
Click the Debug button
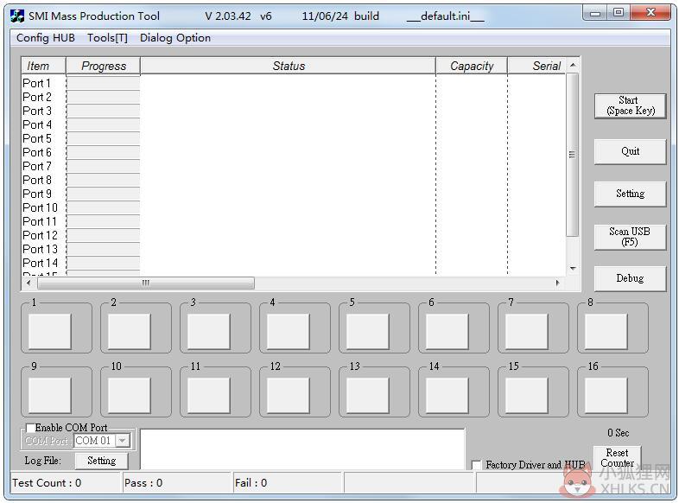630,278
